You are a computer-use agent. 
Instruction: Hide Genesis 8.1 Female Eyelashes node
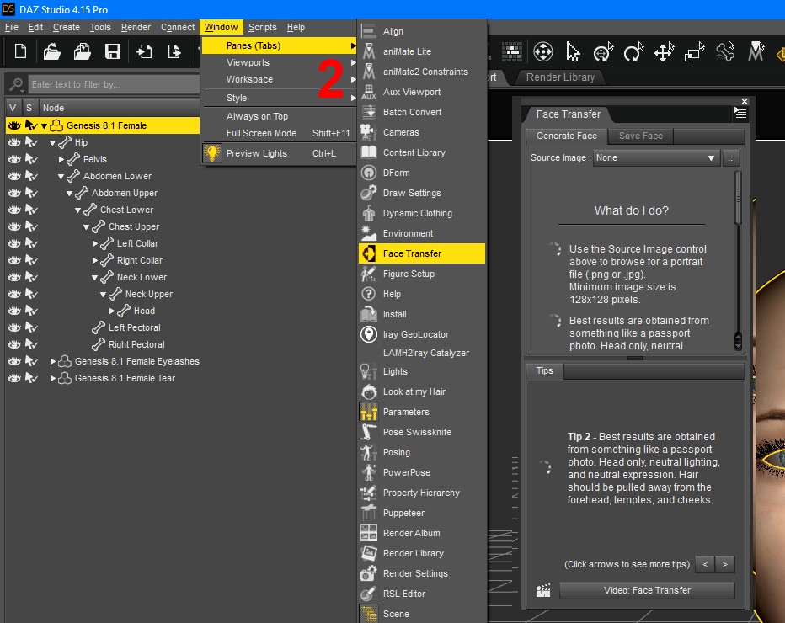click(x=14, y=361)
